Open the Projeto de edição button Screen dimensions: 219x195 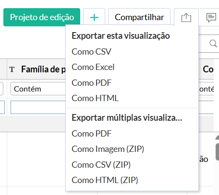(x=42, y=17)
